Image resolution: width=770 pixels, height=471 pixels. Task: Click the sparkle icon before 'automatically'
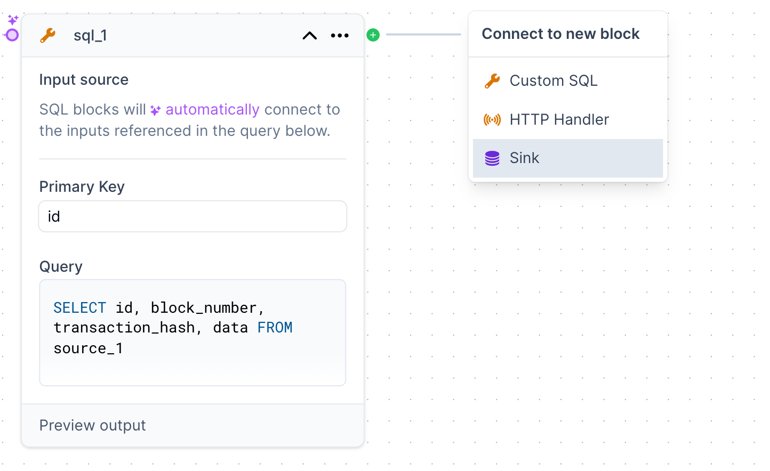[x=155, y=110]
